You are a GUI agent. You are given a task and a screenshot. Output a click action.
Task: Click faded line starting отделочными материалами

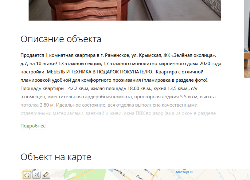coord(118,113)
